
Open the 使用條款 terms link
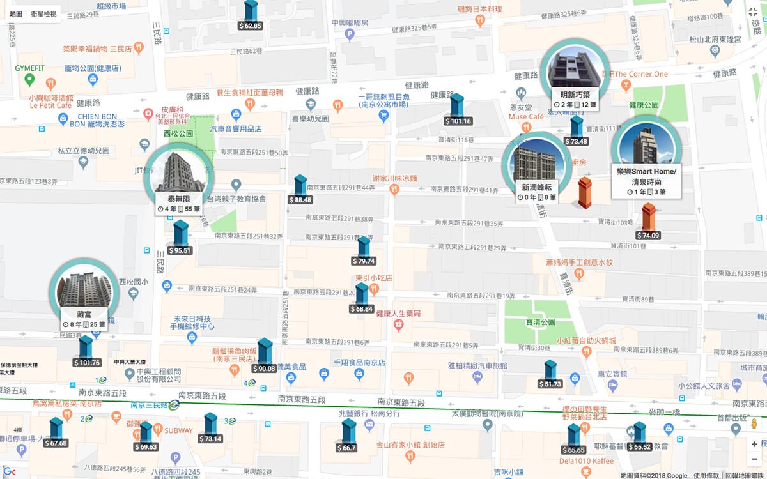tap(708, 475)
